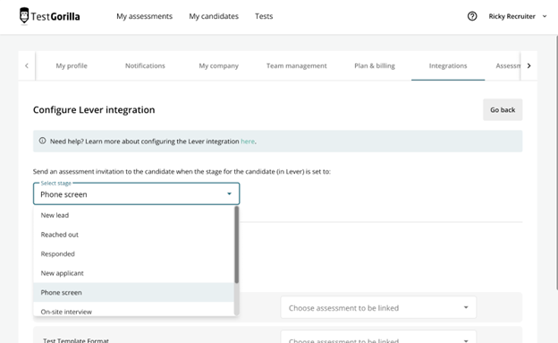Click the Ricky Recruiter user name
558x343 pixels.
click(511, 16)
